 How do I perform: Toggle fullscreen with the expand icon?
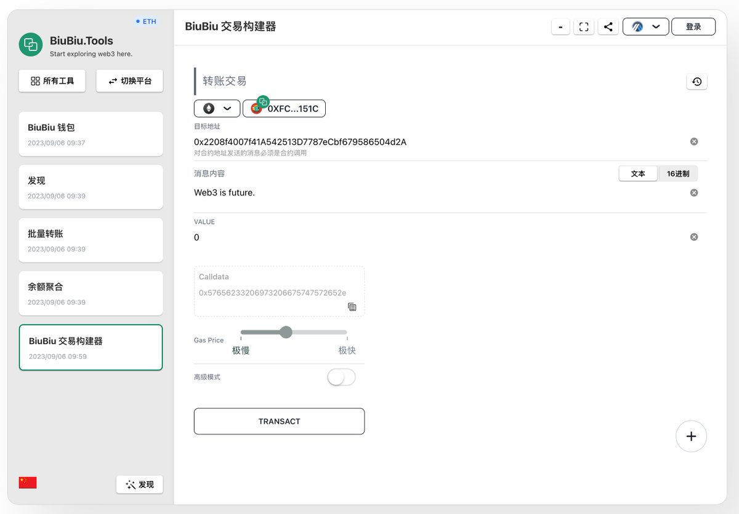[x=584, y=27]
